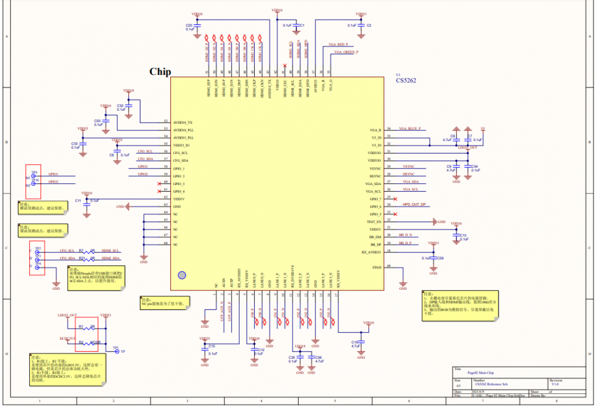Select GND symbol on TEST_EN pin 22 wire
Image resolution: width=595 pixels, height=407 pixels.
tap(434, 221)
